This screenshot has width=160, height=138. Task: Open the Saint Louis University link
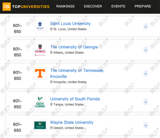coord(70,24)
